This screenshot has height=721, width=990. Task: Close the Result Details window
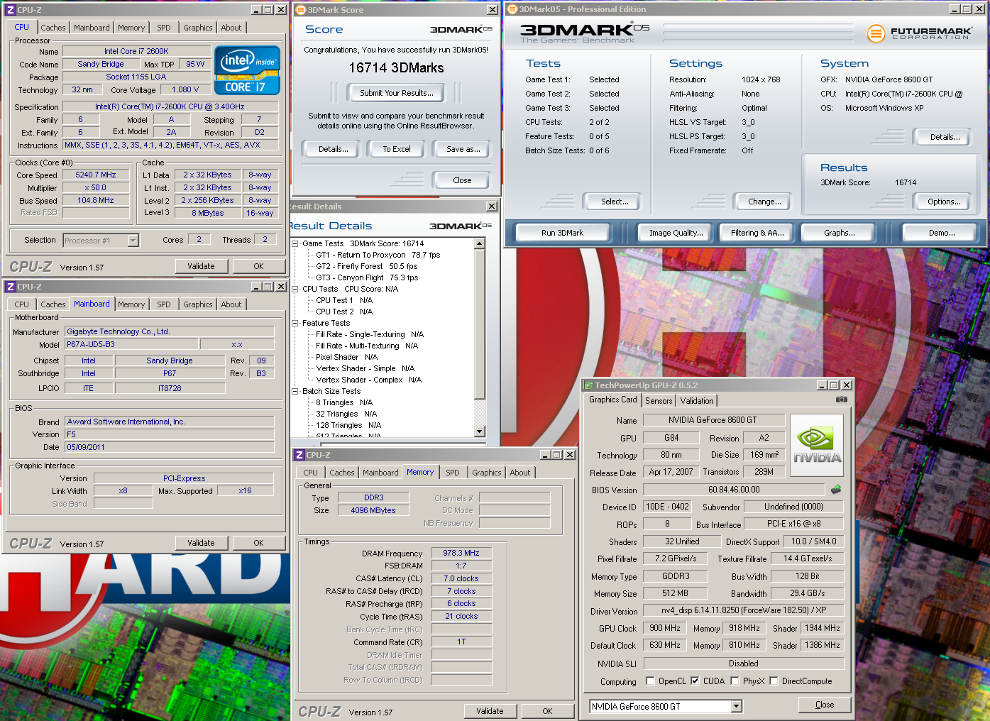492,207
